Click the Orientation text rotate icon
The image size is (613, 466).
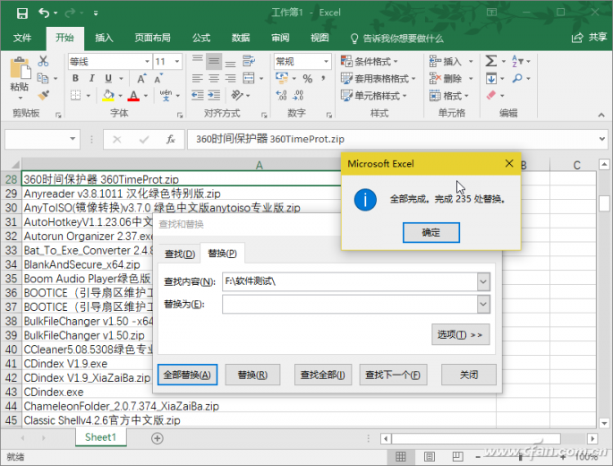(237, 95)
